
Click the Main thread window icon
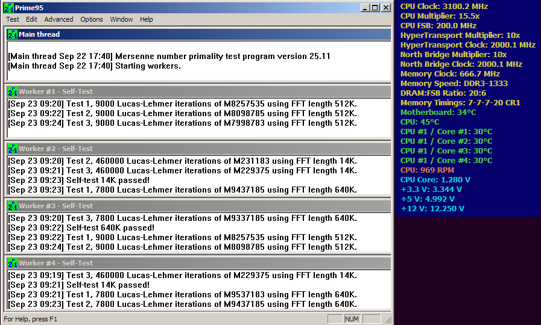(13, 34)
